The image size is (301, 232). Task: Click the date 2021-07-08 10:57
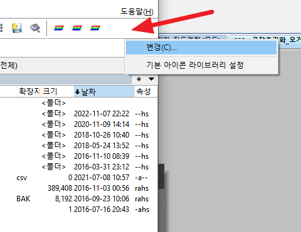click(x=102, y=178)
